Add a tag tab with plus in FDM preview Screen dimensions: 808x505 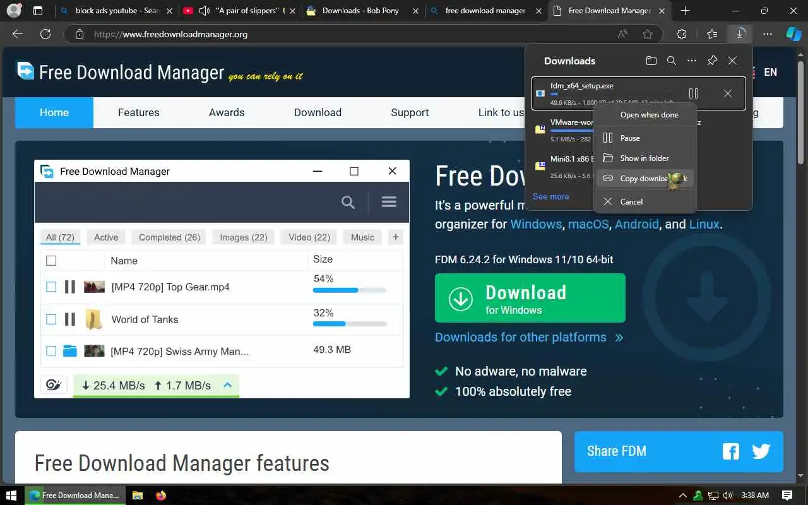click(x=396, y=237)
